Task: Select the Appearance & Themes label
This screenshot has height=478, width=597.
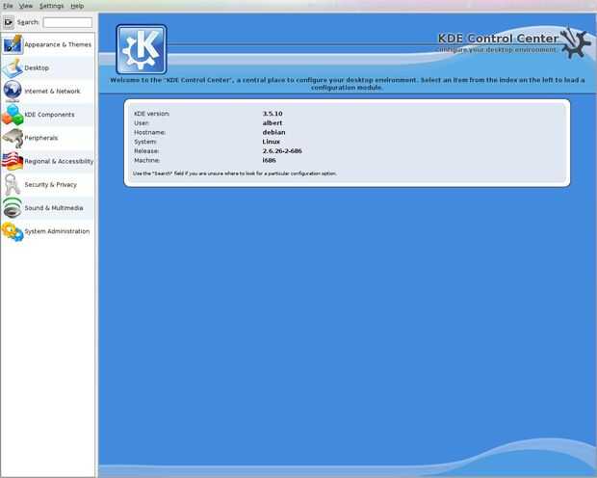Action: click(x=58, y=44)
